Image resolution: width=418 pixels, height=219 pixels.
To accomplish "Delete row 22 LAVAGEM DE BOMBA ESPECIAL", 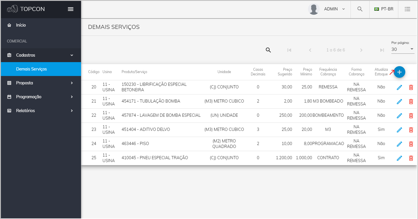I will coord(411,116).
